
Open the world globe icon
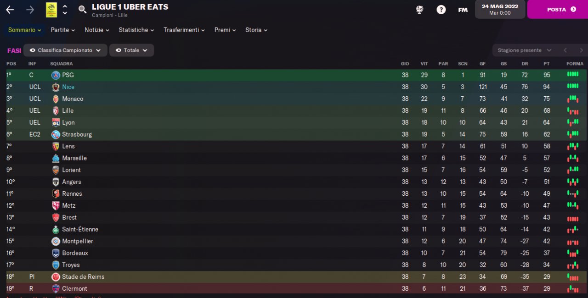419,10
